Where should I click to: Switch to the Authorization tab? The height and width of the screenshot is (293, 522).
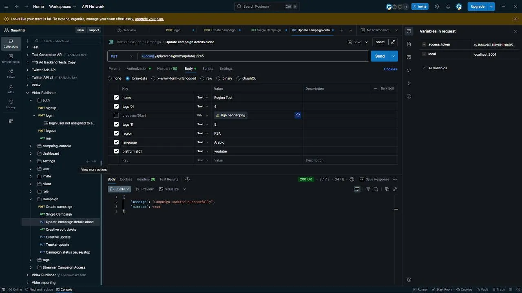click(x=138, y=69)
